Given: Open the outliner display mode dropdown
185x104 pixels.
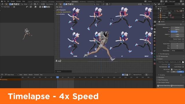Looking at the screenshot, I should (159, 4).
